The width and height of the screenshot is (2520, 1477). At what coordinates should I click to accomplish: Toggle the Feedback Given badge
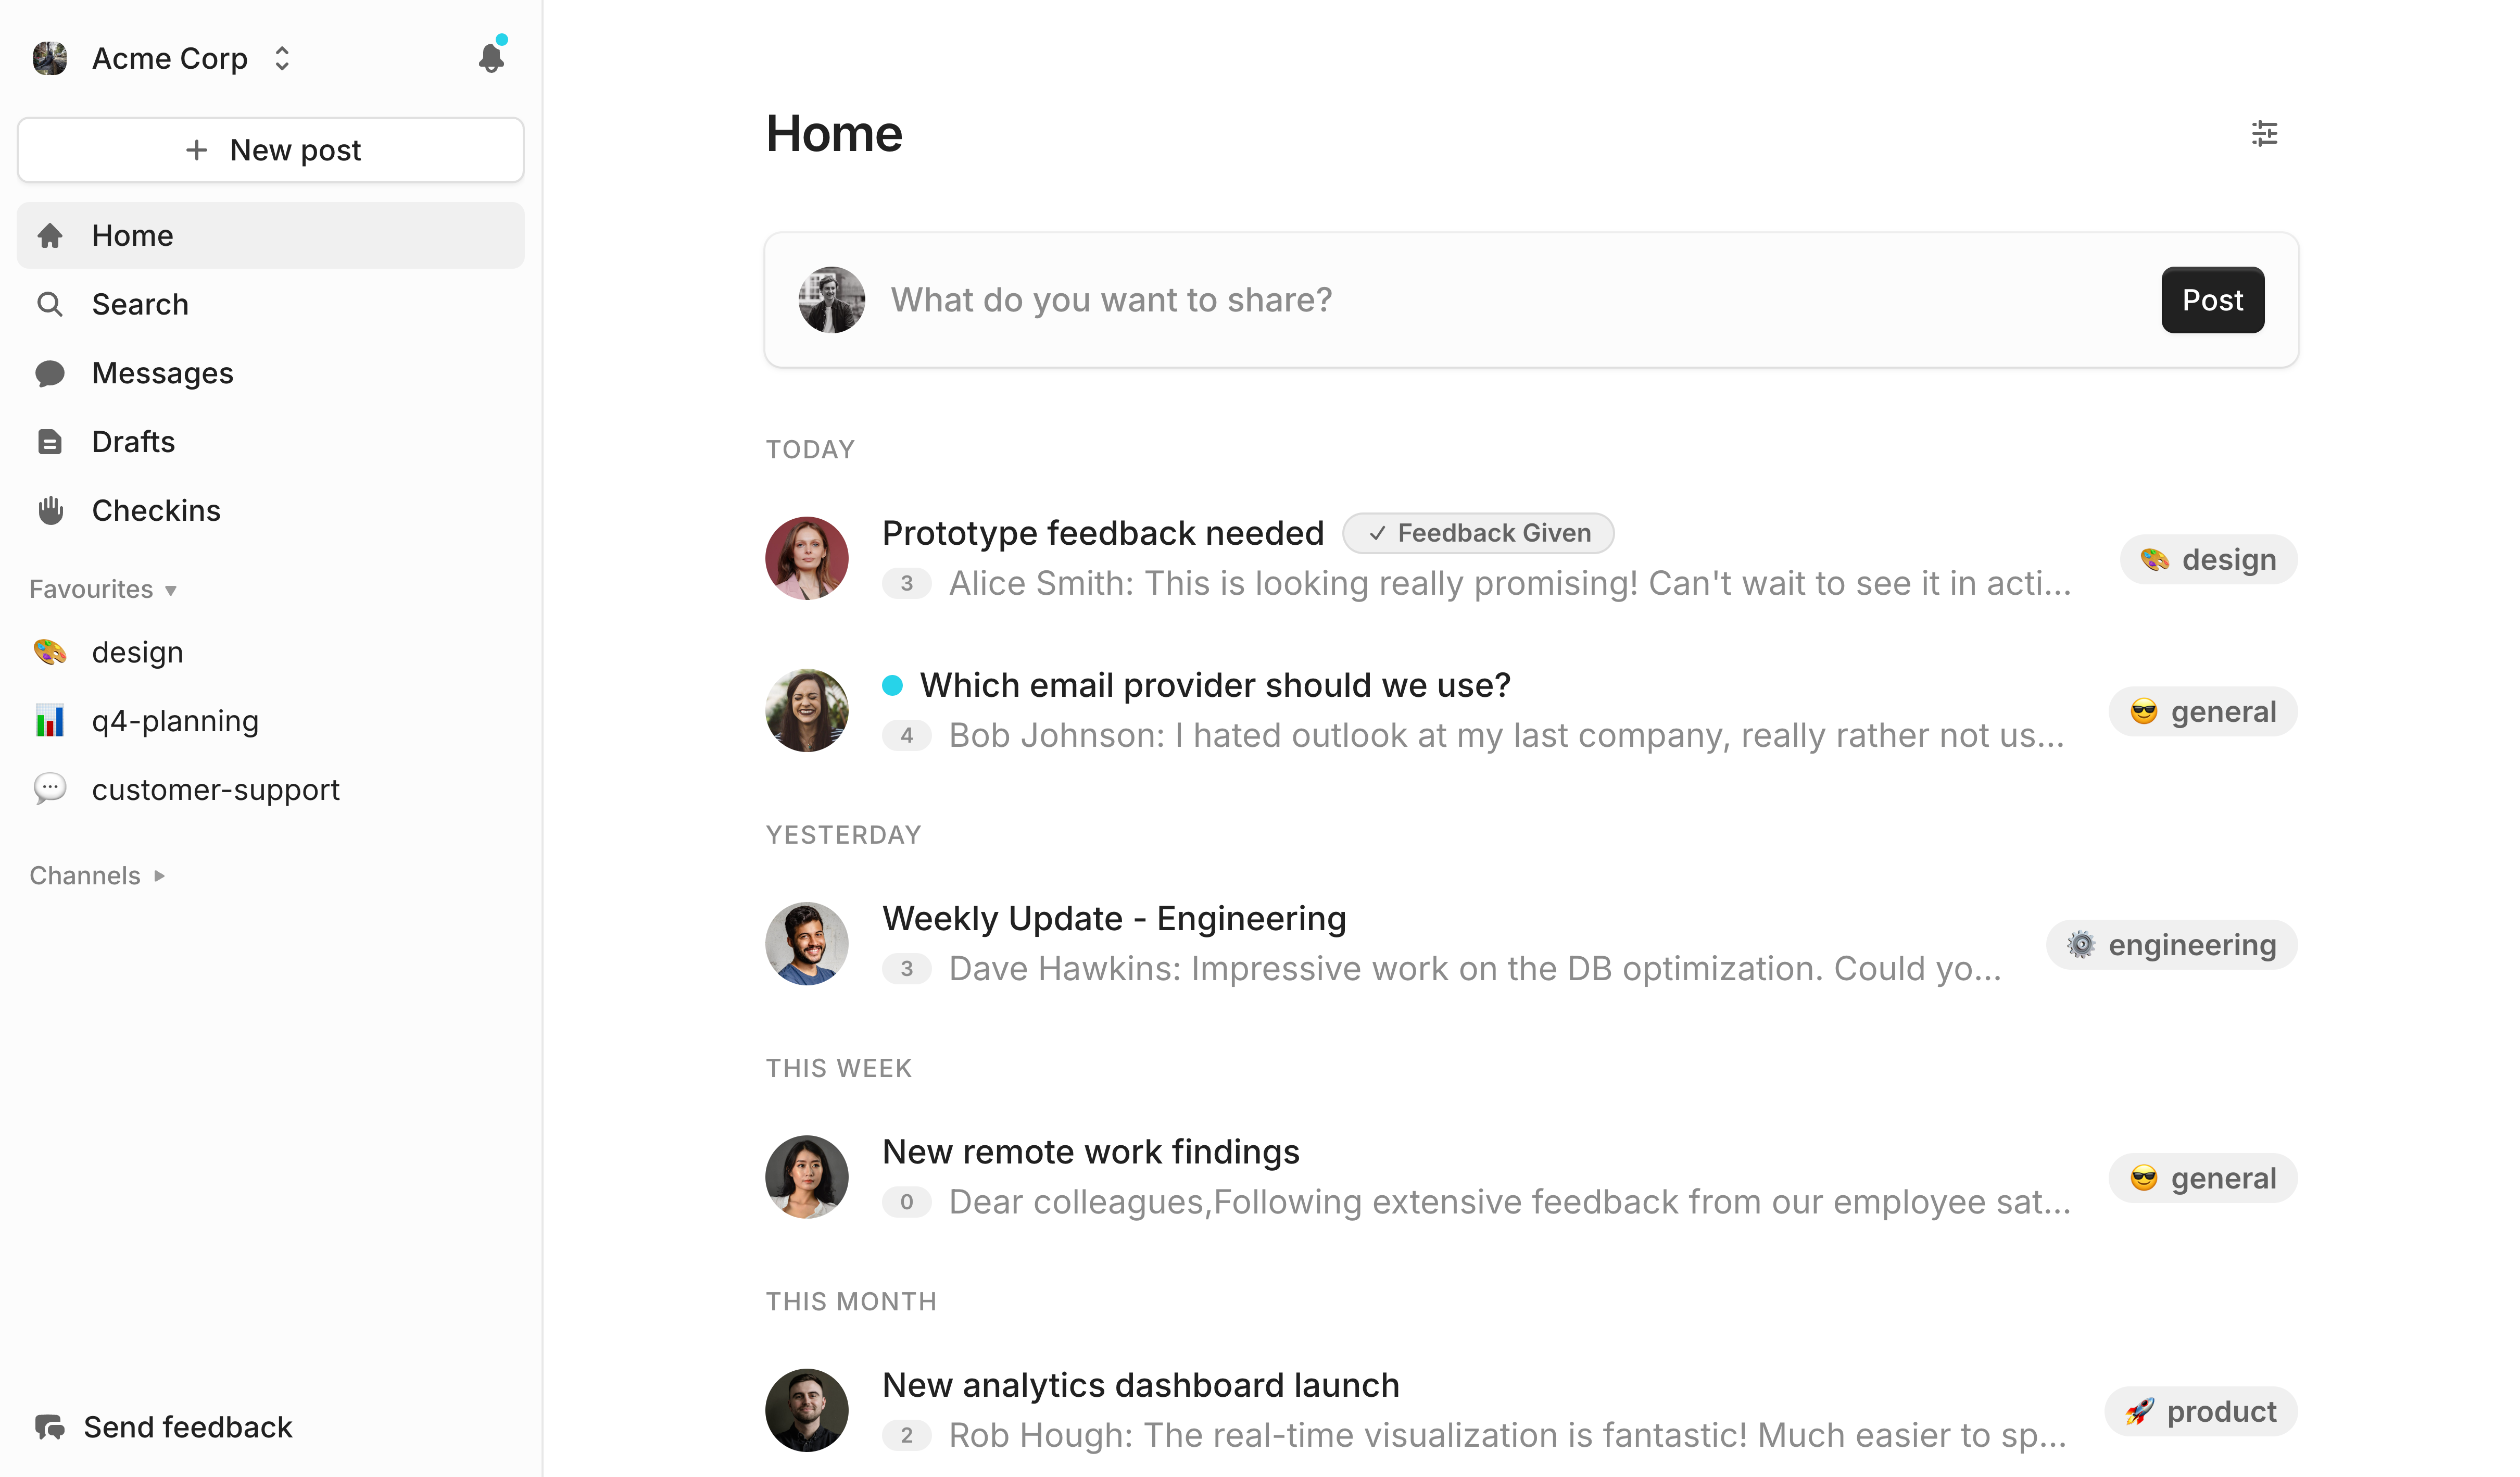point(1478,532)
